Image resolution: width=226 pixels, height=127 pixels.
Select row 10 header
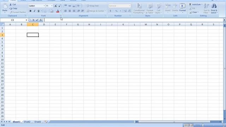click(x=2, y=60)
